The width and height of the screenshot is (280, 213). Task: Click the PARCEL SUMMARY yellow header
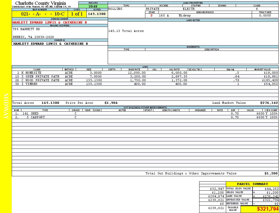(x=252, y=184)
